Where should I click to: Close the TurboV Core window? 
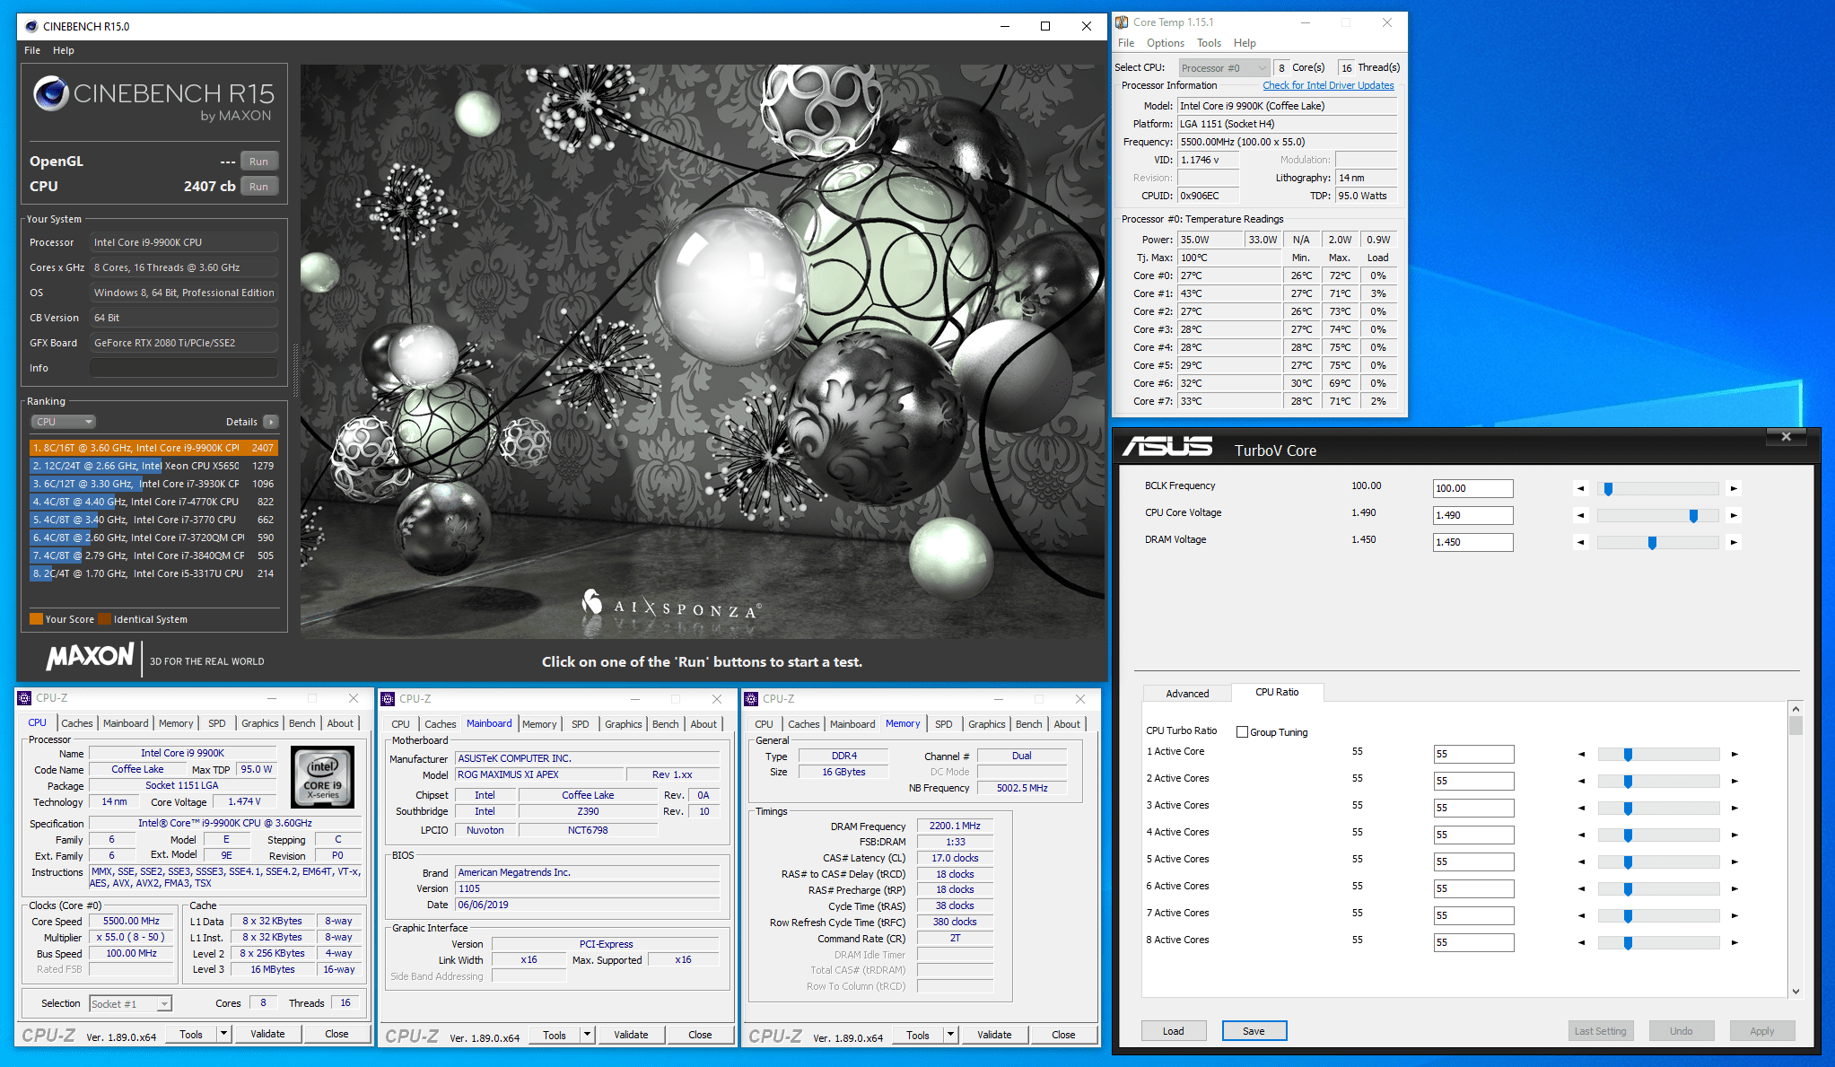(1786, 437)
